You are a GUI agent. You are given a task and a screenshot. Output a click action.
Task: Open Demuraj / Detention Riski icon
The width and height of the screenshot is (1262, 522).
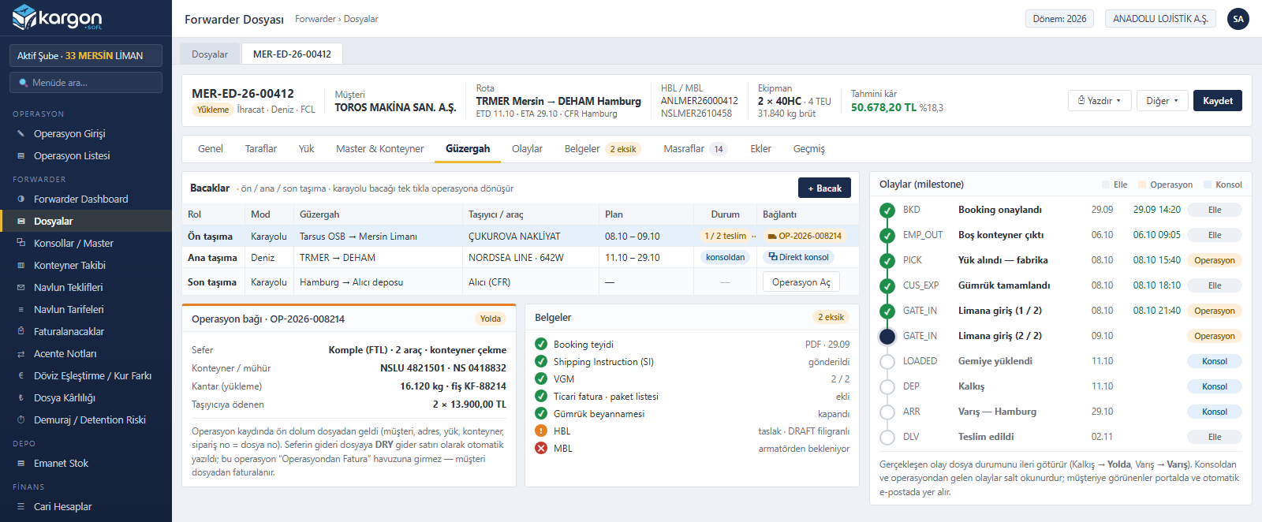(x=21, y=420)
